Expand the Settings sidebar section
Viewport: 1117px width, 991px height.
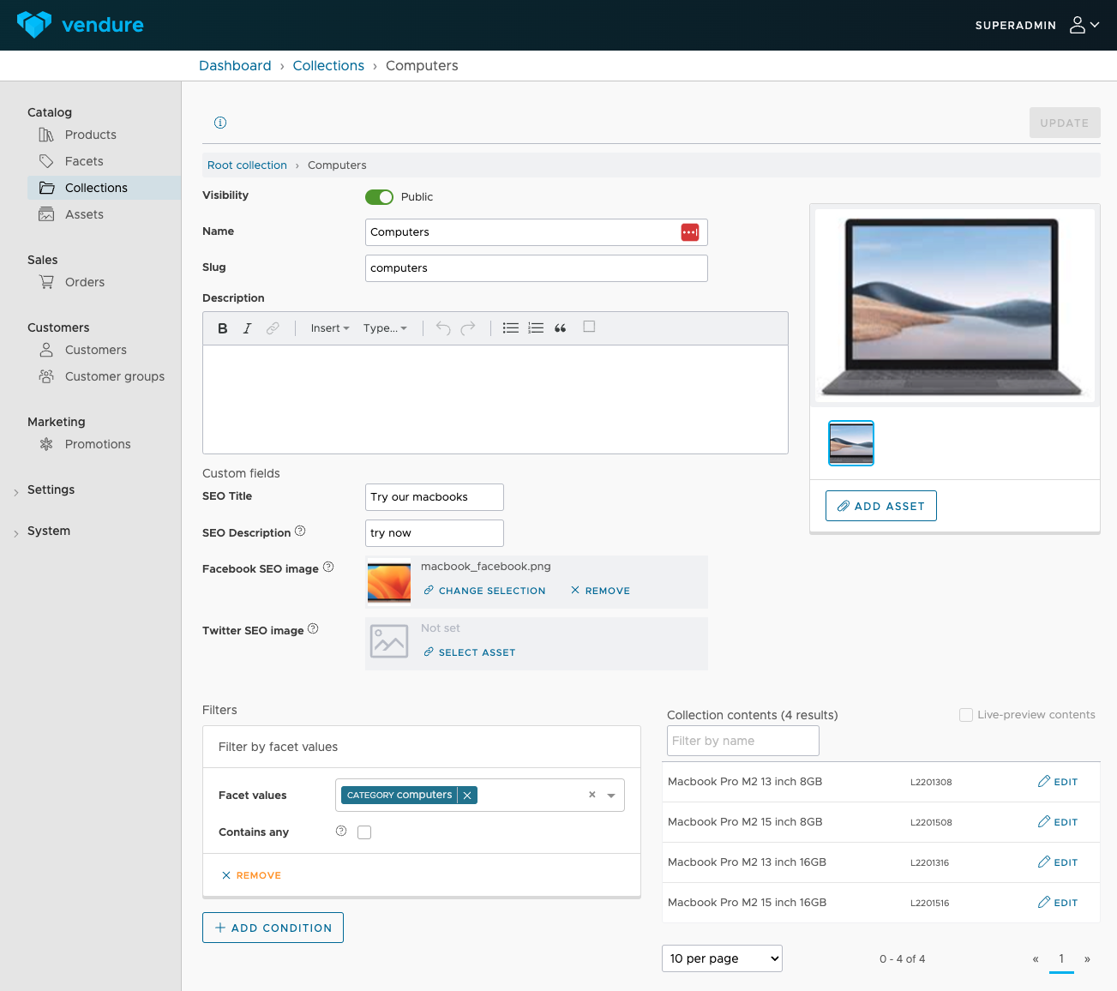51,489
